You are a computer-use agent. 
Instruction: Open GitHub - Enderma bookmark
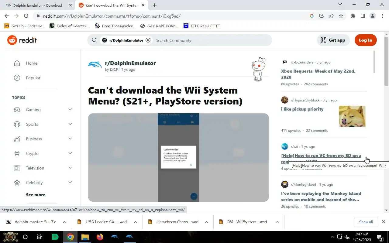tap(24, 26)
